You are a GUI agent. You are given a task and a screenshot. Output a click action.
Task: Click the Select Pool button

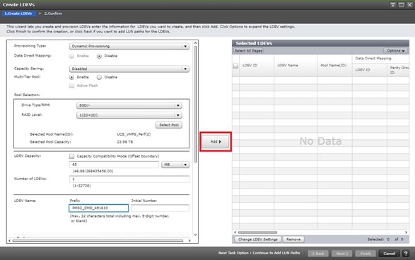tap(169, 125)
